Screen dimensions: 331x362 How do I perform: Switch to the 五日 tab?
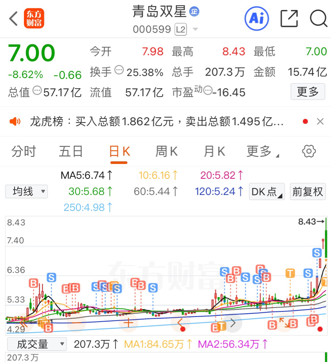point(71,151)
